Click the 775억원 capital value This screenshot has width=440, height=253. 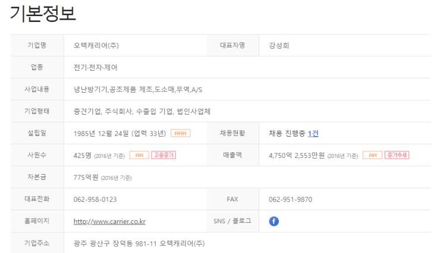pyautogui.click(x=86, y=178)
